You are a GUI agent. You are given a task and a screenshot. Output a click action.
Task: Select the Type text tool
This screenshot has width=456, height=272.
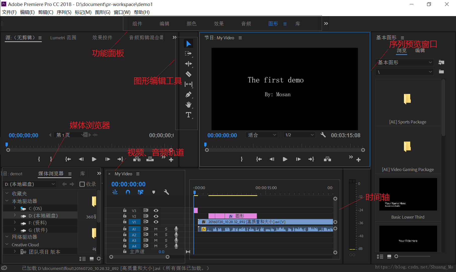pos(188,115)
